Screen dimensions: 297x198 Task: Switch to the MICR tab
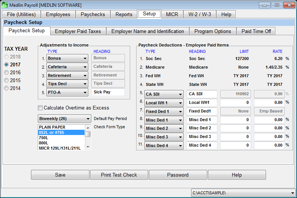172,14
